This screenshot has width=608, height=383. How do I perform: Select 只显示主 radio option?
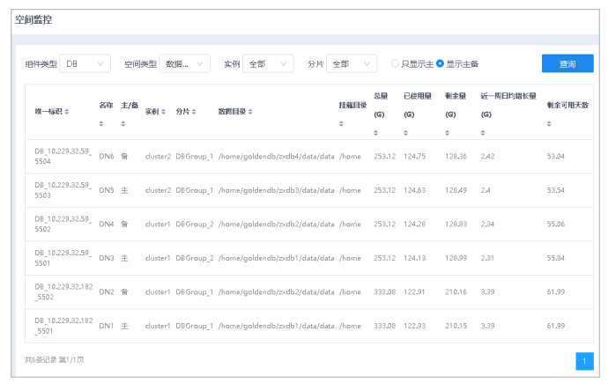(395, 63)
